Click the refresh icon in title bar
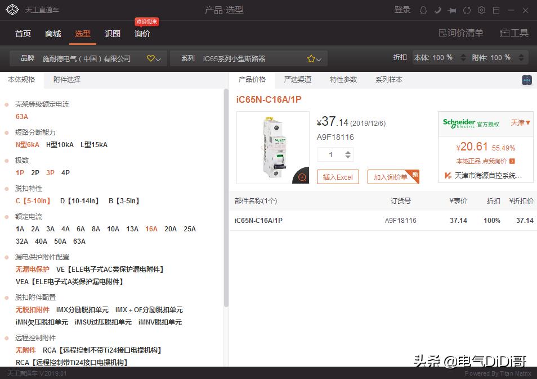The width and height of the screenshot is (537, 379). point(467,10)
